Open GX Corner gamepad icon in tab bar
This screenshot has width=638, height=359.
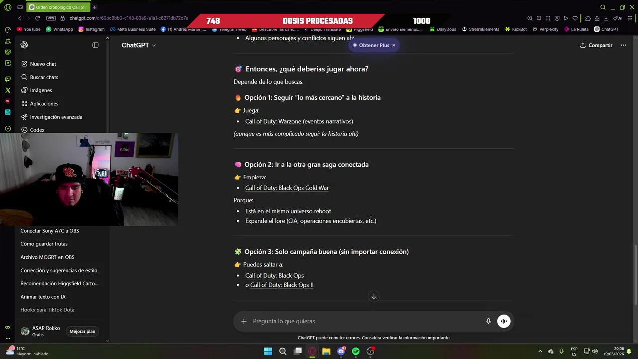pos(20,7)
